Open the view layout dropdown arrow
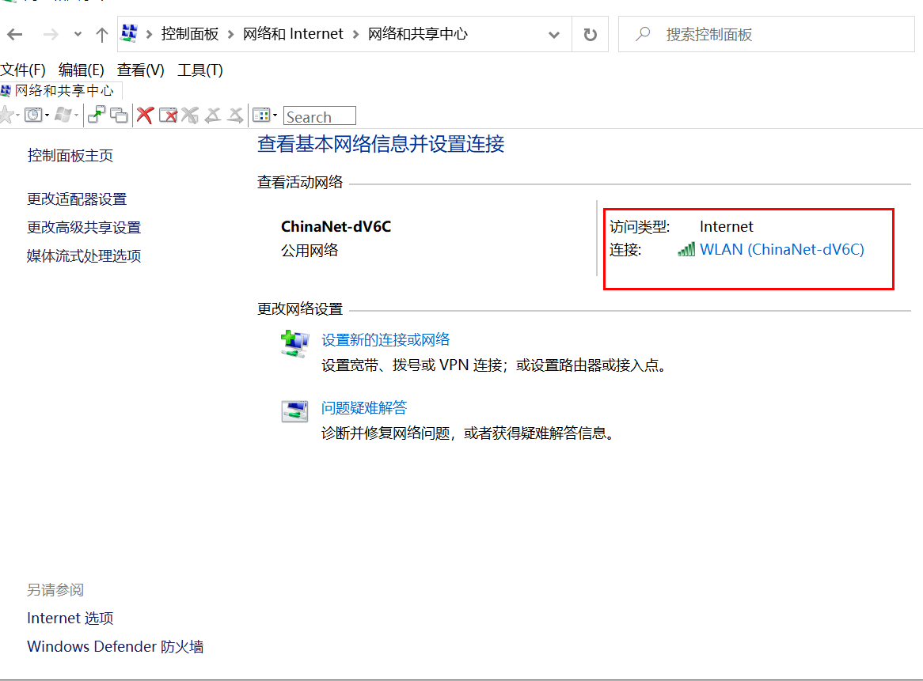Screen dimensions: 923x681 tap(275, 115)
